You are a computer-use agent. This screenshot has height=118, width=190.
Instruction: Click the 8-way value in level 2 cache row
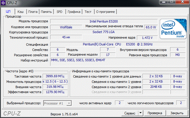click(x=178, y=87)
